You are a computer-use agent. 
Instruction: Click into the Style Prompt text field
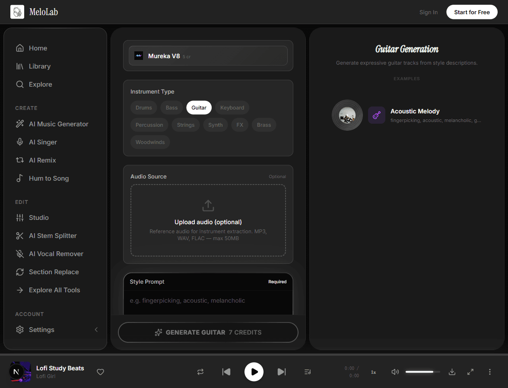(208, 302)
